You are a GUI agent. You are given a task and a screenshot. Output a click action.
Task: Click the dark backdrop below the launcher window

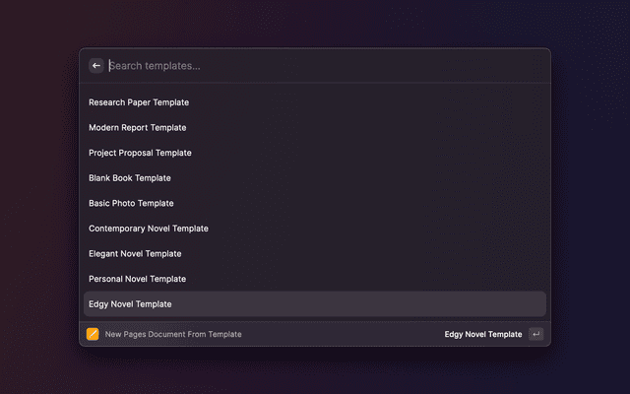click(315, 370)
